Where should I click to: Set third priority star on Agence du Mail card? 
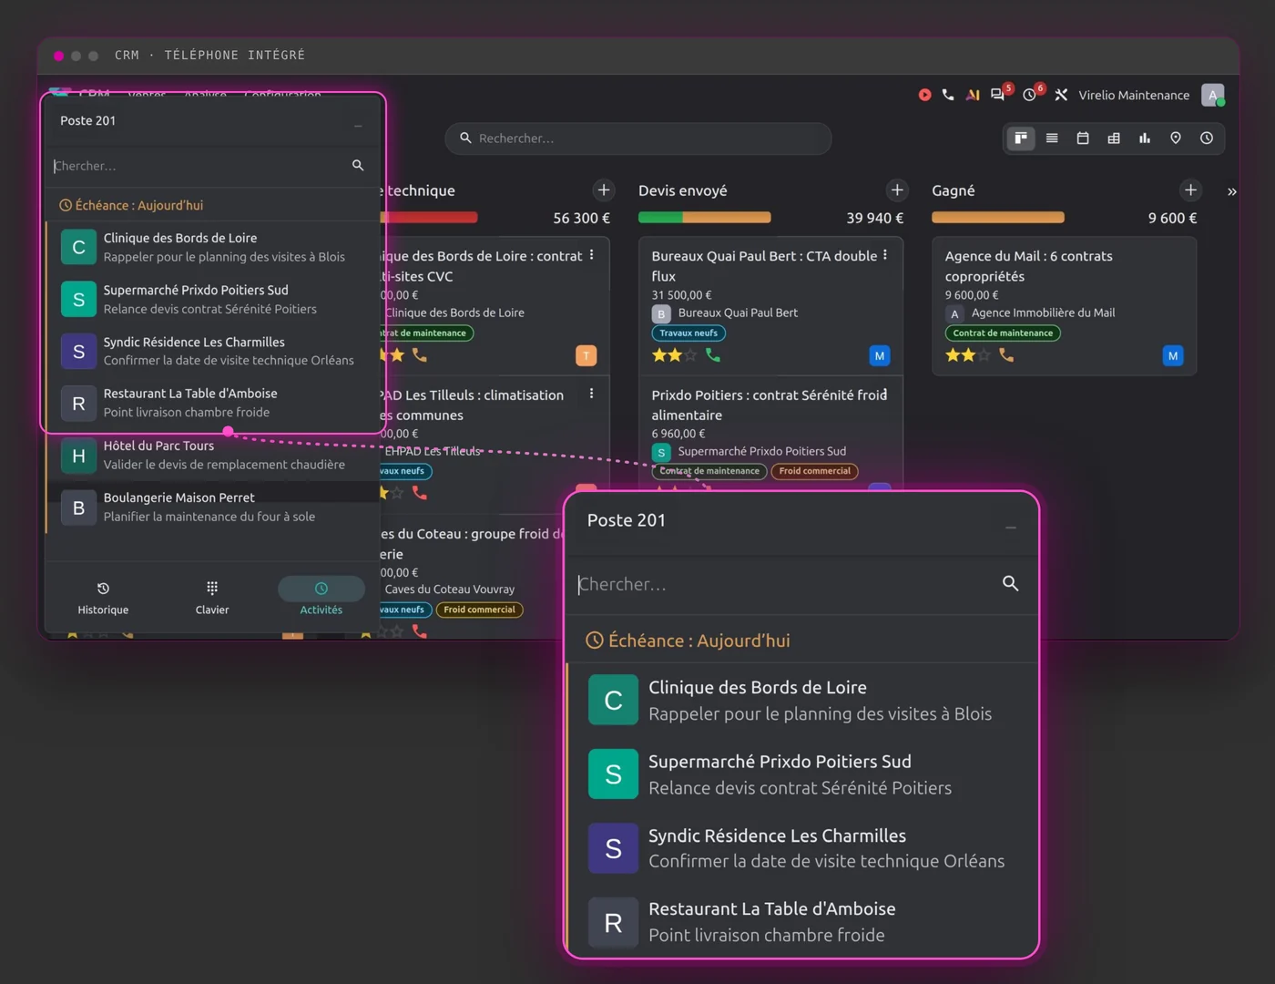984,355
